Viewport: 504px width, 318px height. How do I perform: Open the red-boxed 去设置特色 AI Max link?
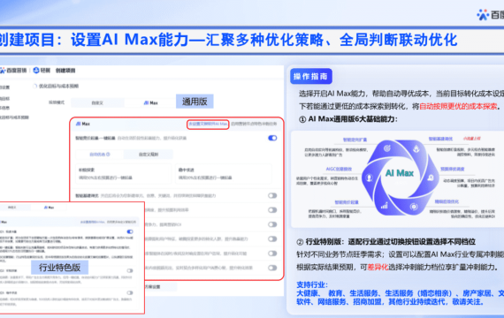pyautogui.click(x=208, y=124)
